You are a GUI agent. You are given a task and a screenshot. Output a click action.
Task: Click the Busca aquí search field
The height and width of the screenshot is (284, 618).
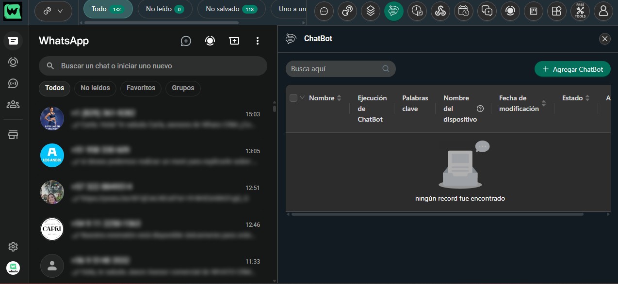(x=341, y=69)
